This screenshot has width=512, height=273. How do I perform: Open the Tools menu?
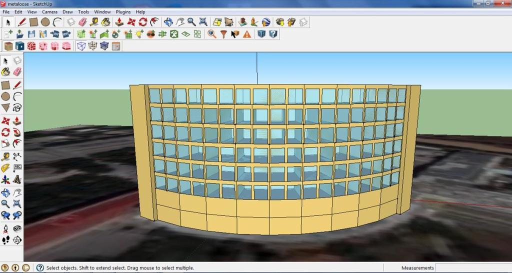[x=83, y=12]
